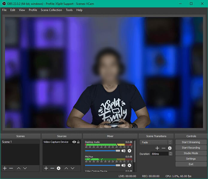Add a new scene with the plus icon
Screen dimensions: 208x179
[x=5, y=168]
